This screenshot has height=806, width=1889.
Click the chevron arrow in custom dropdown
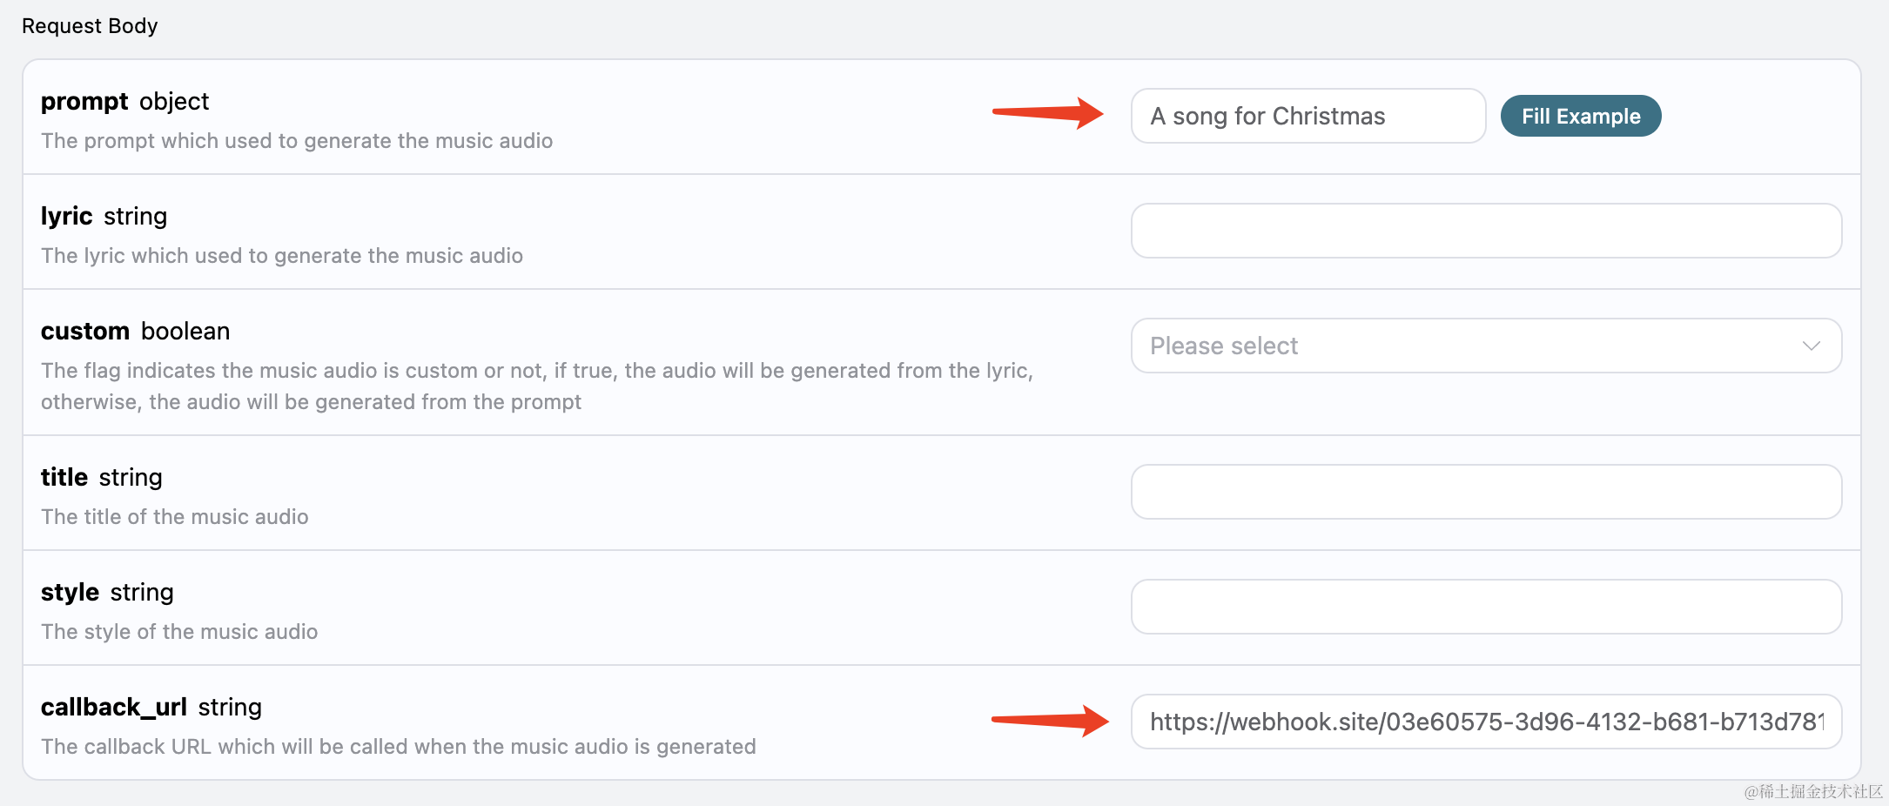click(x=1812, y=346)
